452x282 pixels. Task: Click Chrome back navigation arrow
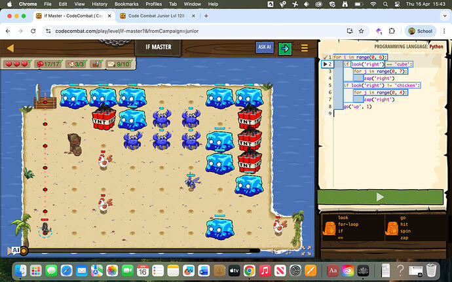click(8, 31)
